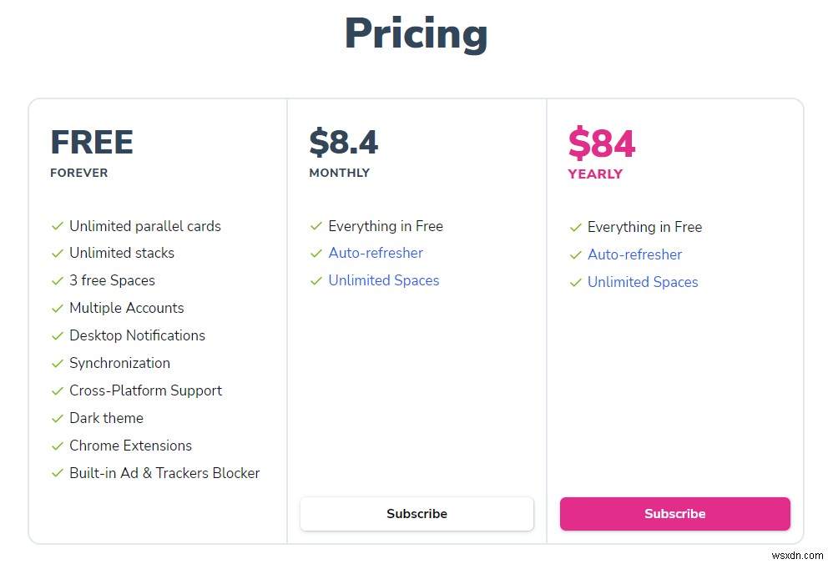This screenshot has height=564, width=833.
Task: Click checkmark icon beside Dark theme
Action: (x=58, y=418)
